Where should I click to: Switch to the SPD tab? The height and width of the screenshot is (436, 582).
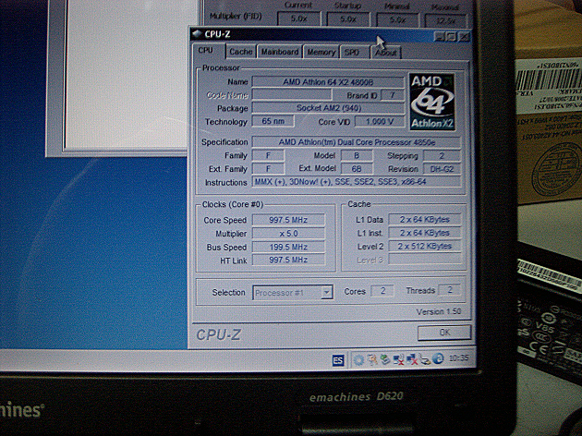click(x=351, y=53)
